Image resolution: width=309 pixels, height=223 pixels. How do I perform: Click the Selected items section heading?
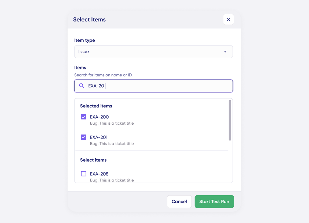click(96, 106)
